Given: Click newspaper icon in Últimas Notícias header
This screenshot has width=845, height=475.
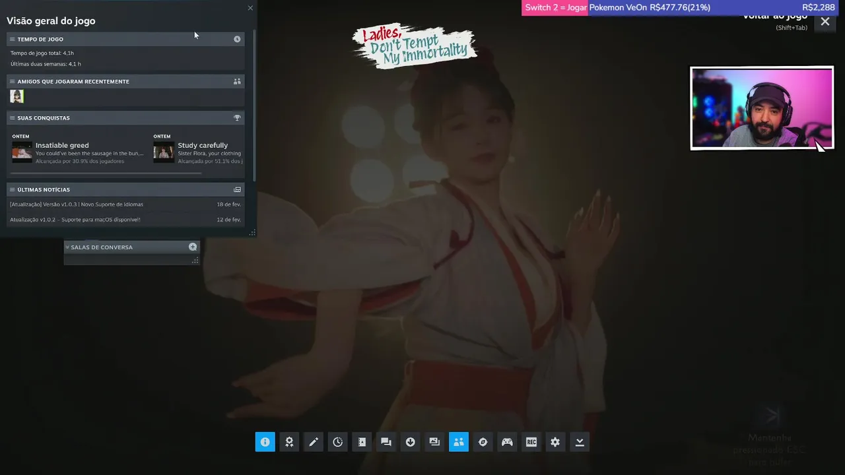Looking at the screenshot, I should [237, 189].
